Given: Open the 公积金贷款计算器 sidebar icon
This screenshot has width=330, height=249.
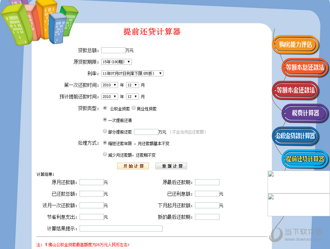Looking at the screenshot, I should [x=295, y=136].
